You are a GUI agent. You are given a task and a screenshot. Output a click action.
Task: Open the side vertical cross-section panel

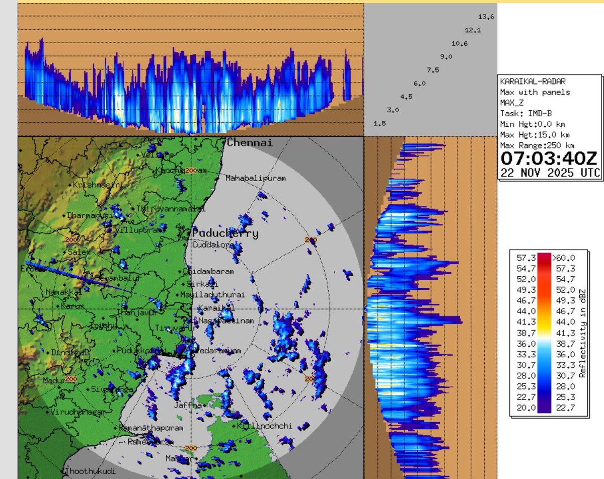point(430,308)
